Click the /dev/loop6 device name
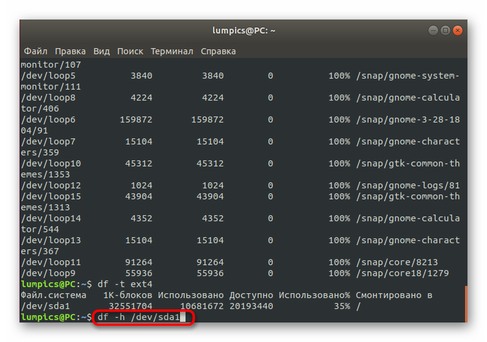Image resolution: width=487 pixels, height=342 pixels. [48, 120]
